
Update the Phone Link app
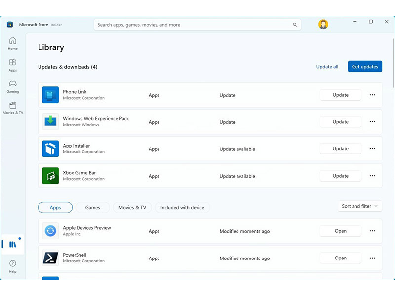(341, 95)
